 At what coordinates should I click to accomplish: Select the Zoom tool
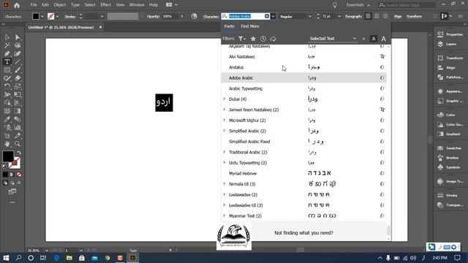point(18,144)
